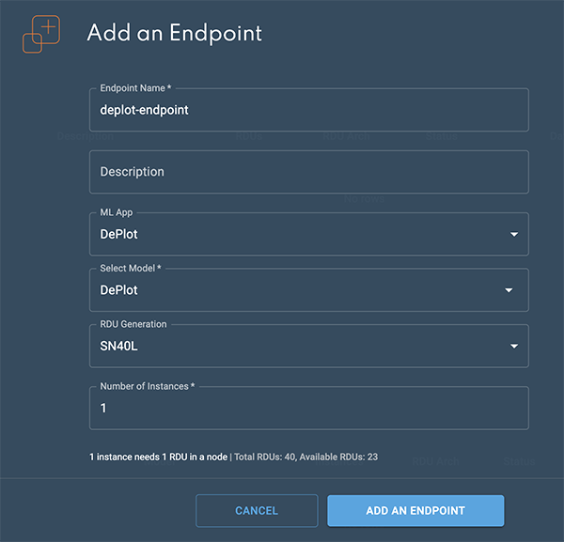
Task: Expand the RDU Generation dropdown arrow
Action: (513, 347)
